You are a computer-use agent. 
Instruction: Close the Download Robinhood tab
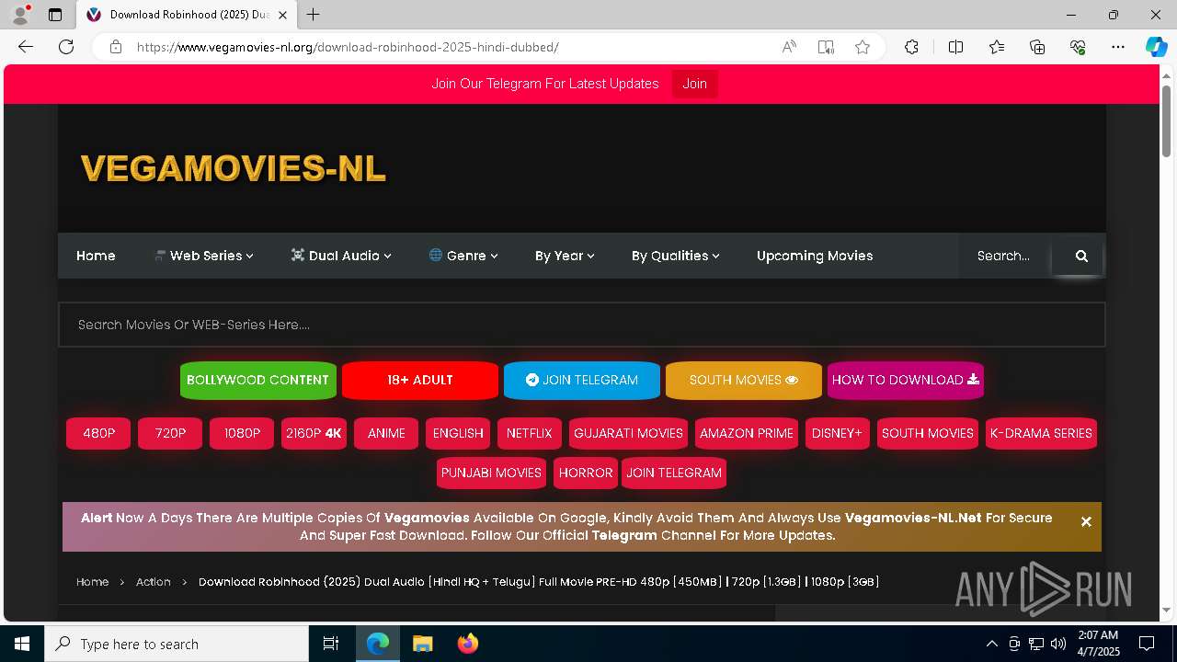tap(283, 15)
